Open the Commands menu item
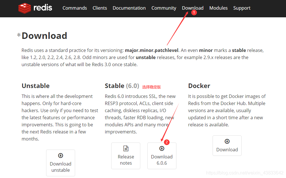286x178 pixels. point(75,8)
